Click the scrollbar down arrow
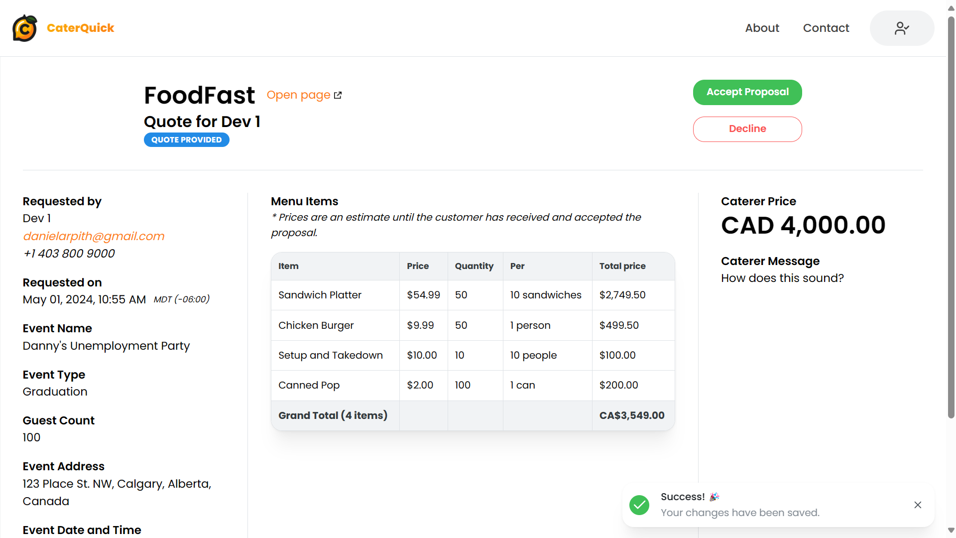956x538 pixels. [x=951, y=530]
